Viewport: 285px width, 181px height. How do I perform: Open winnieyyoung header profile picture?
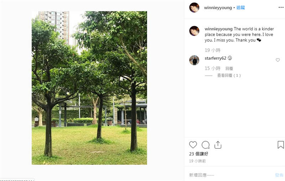pyautogui.click(x=194, y=7)
